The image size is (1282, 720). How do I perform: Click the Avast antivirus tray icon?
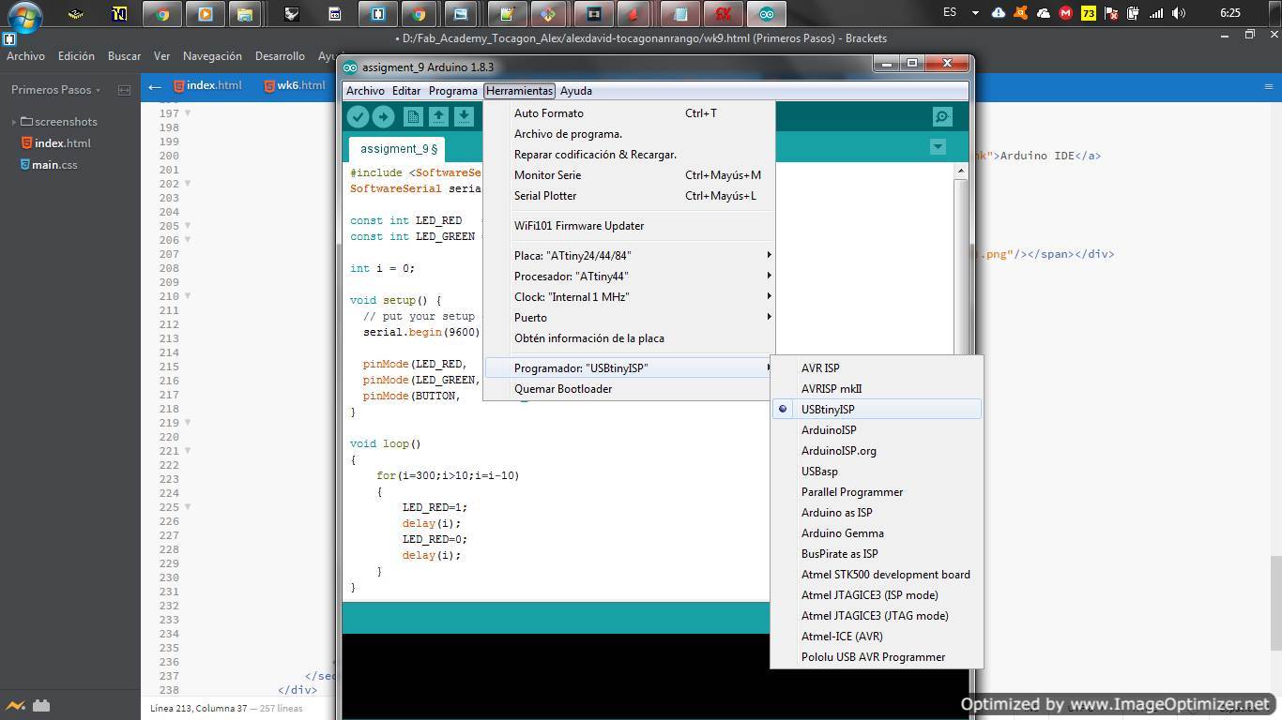(x=1020, y=13)
